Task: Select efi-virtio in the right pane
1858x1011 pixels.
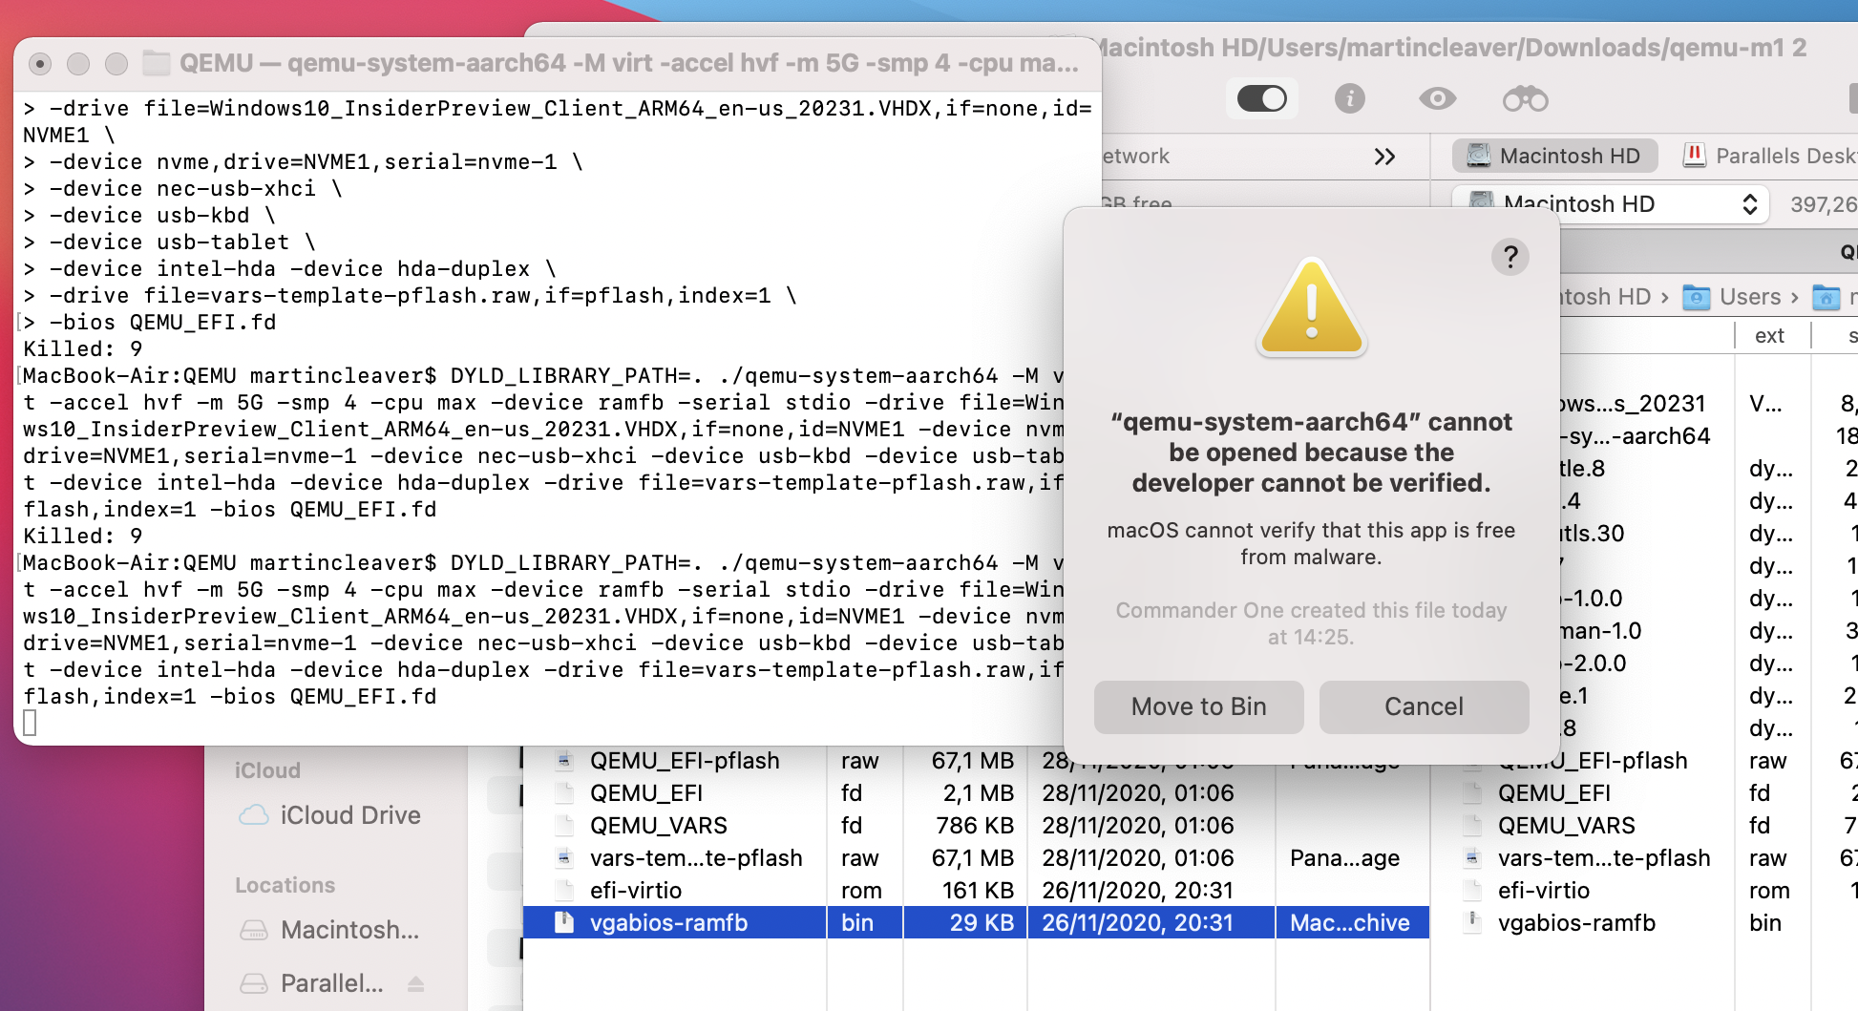Action: (1544, 891)
